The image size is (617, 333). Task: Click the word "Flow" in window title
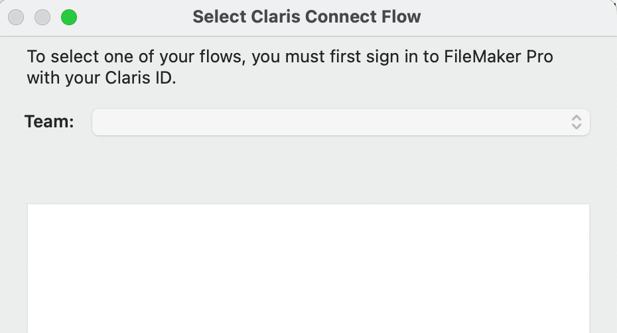coord(401,17)
